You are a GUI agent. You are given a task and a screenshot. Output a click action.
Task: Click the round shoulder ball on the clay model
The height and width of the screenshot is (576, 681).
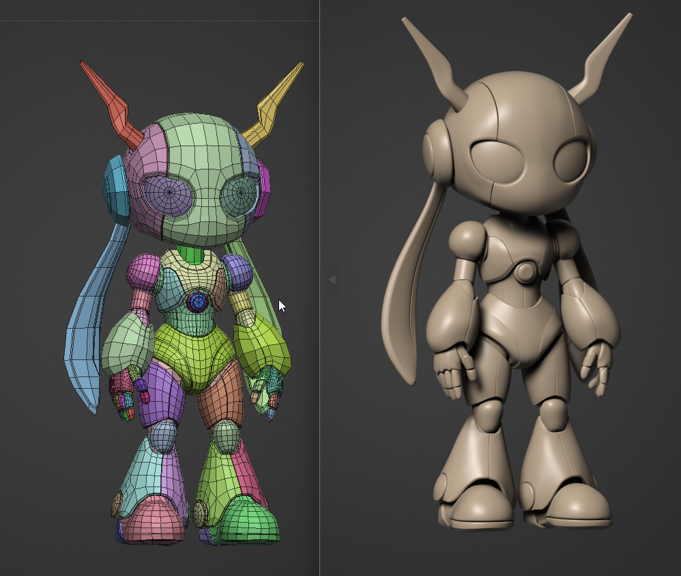tap(466, 239)
